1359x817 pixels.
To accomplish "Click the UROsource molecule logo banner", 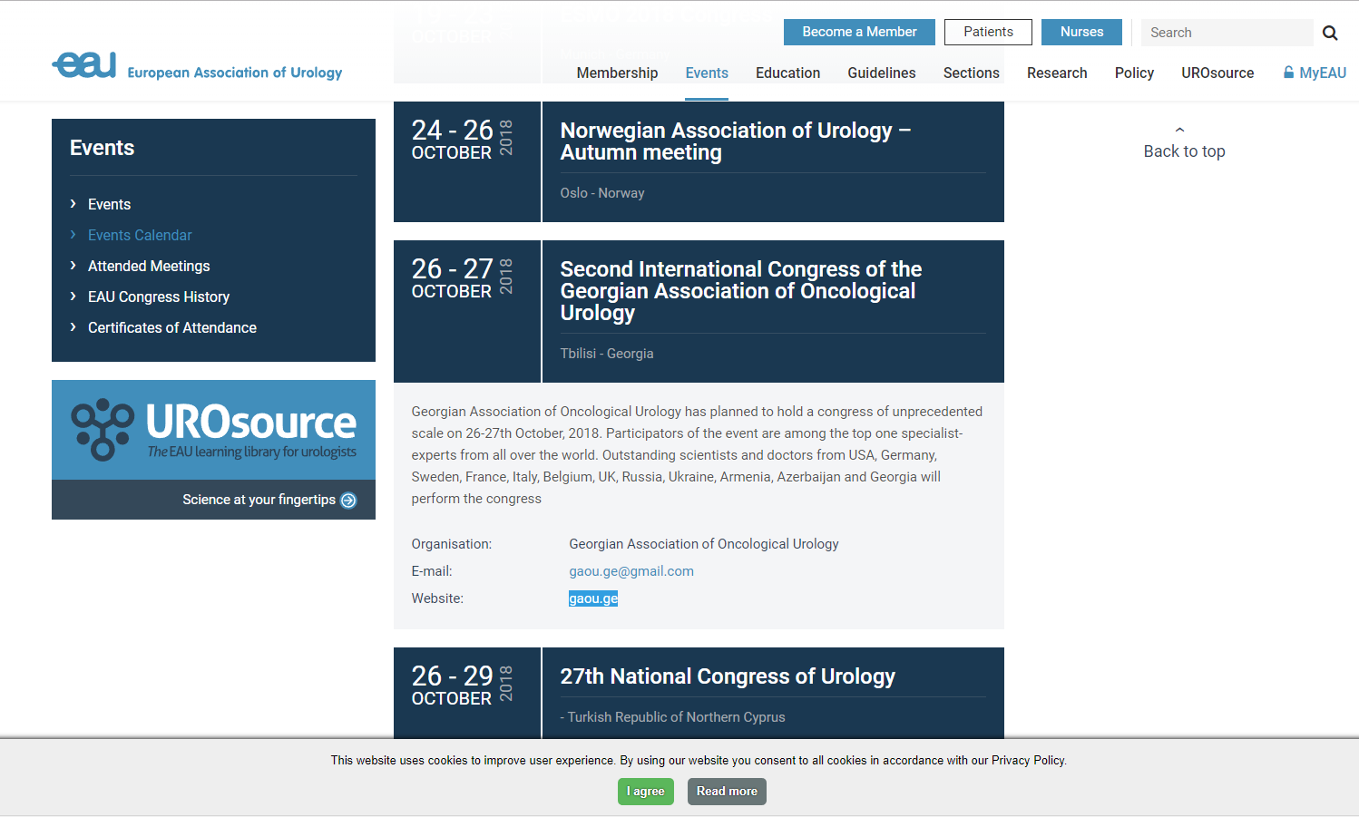I will coord(213,430).
